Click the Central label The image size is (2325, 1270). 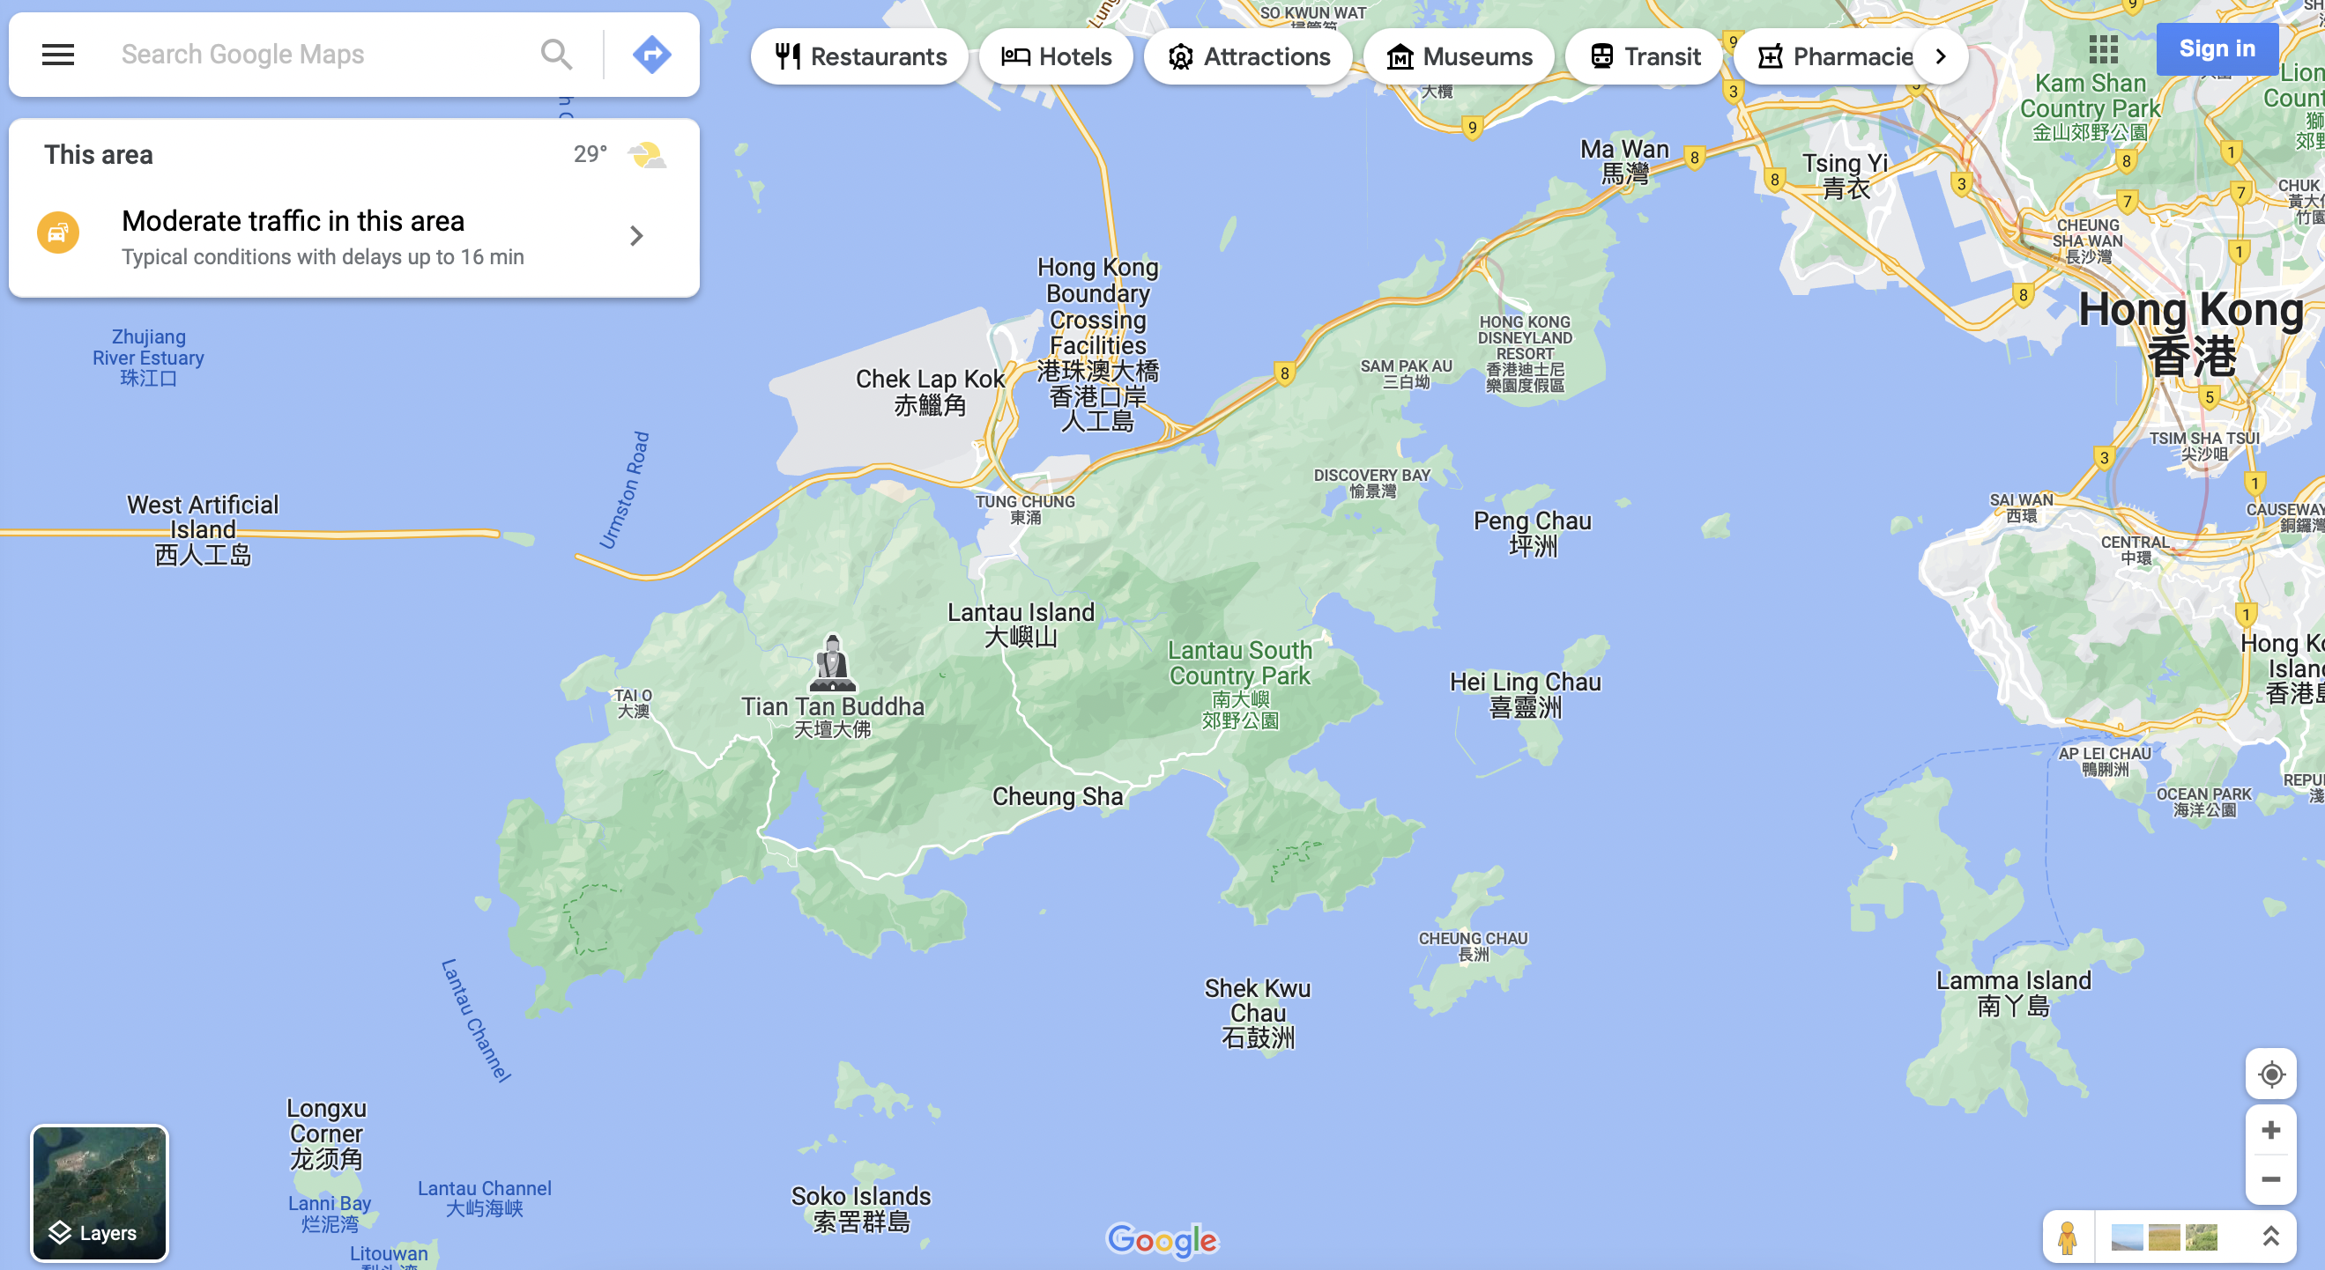[2135, 550]
